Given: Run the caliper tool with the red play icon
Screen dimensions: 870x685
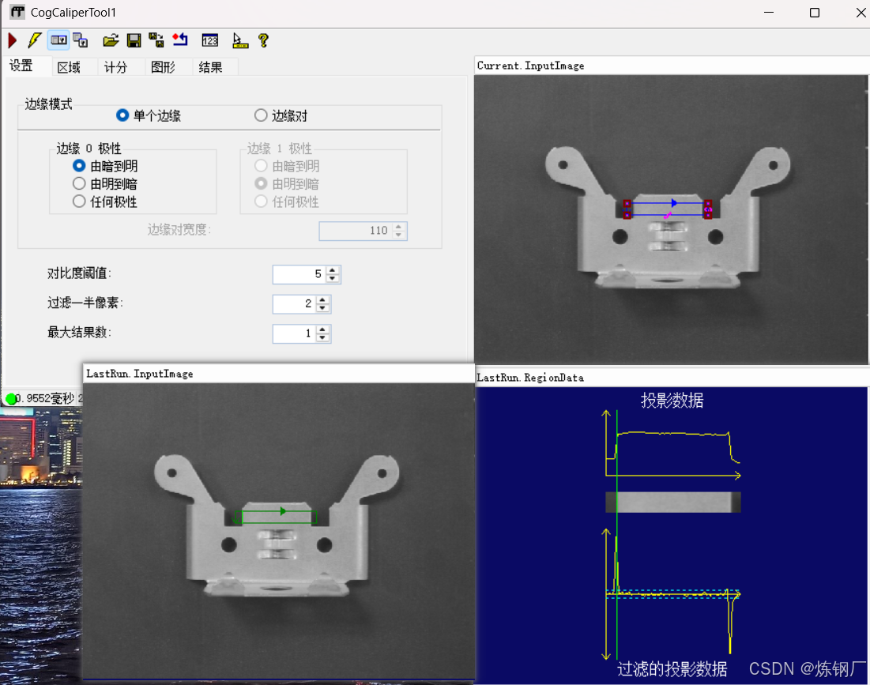Looking at the screenshot, I should click(12, 40).
